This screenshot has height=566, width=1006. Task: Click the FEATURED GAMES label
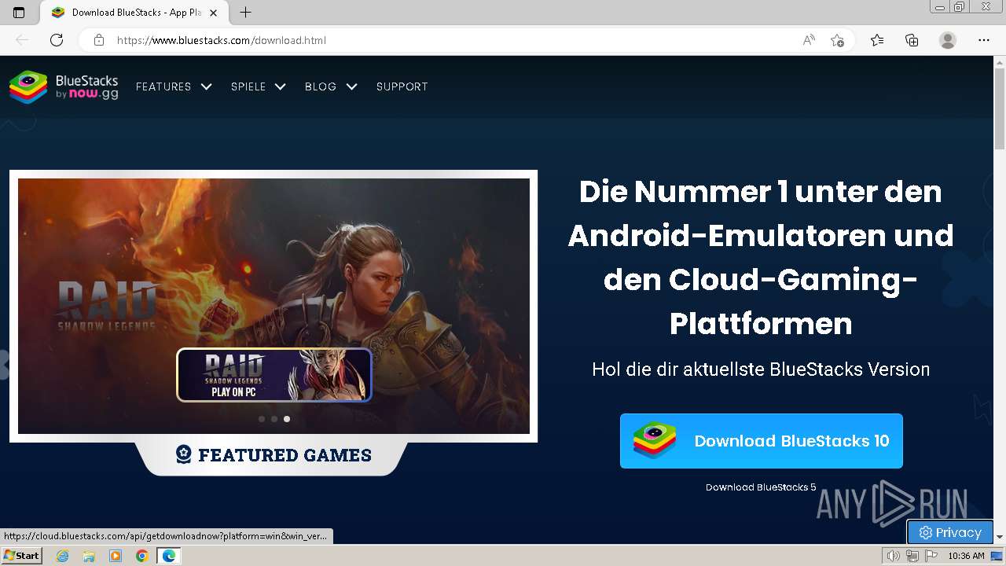[x=274, y=455]
